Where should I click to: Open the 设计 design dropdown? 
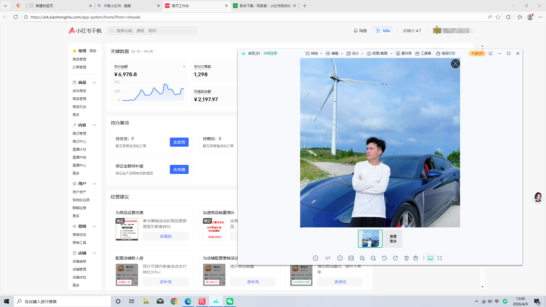[x=355, y=53]
